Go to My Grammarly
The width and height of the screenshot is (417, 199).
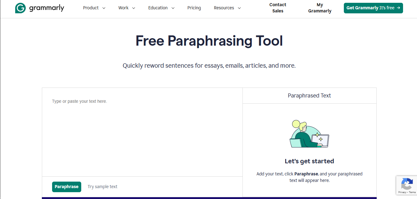320,8
